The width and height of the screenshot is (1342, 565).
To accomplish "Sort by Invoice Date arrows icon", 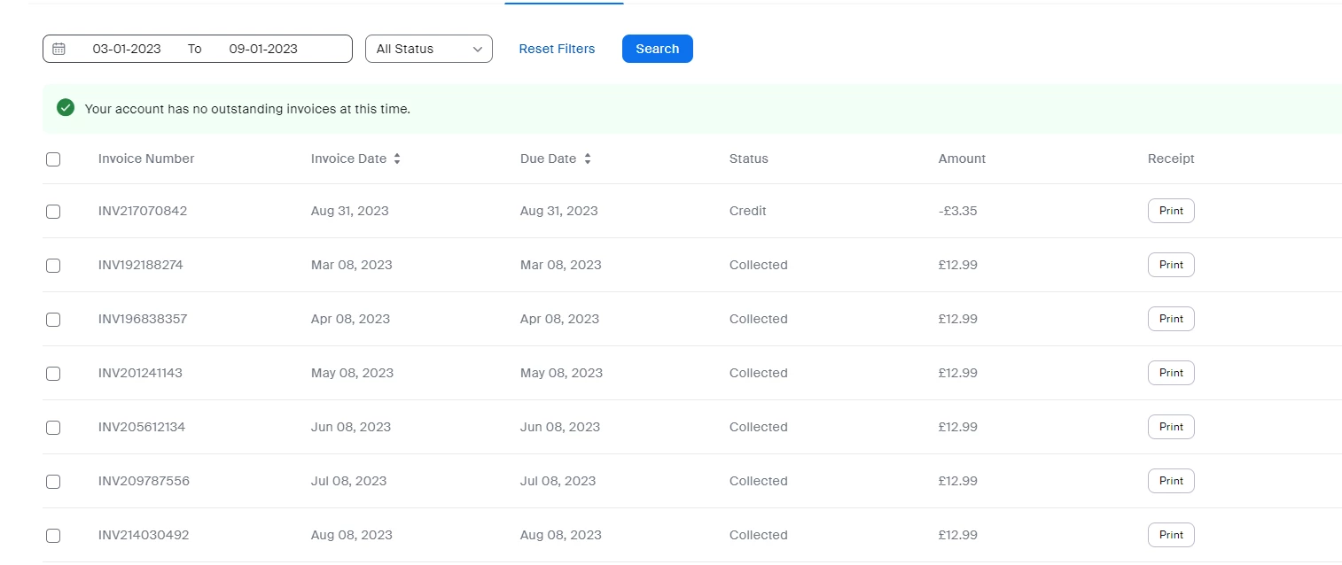I will (x=397, y=159).
